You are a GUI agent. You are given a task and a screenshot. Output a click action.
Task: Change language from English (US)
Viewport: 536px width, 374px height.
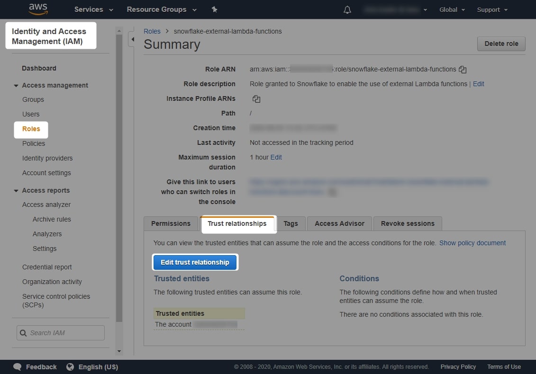(x=98, y=367)
